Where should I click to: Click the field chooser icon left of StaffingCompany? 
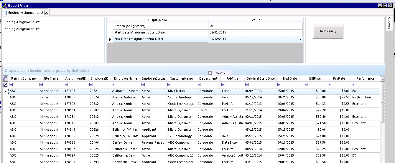pyautogui.click(x=5, y=78)
